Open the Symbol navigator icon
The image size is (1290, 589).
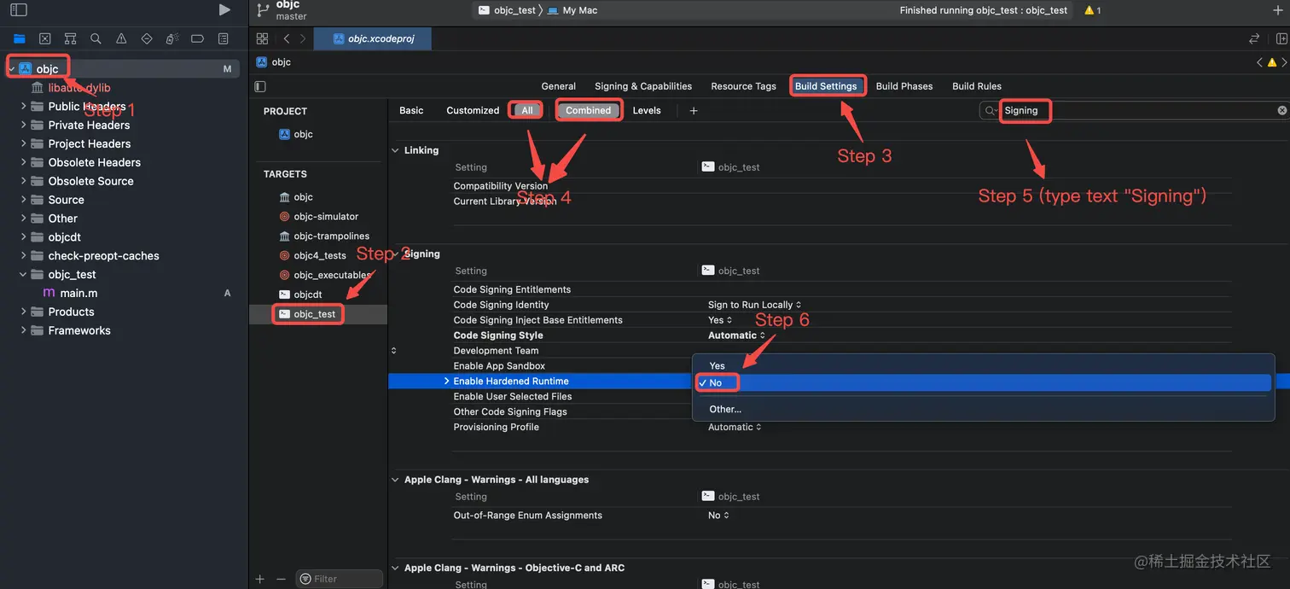(x=71, y=38)
